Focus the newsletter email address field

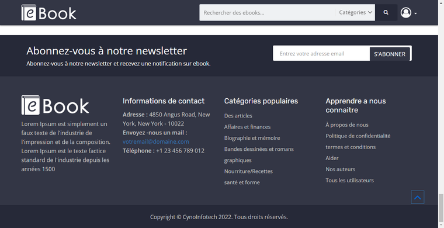click(x=321, y=54)
